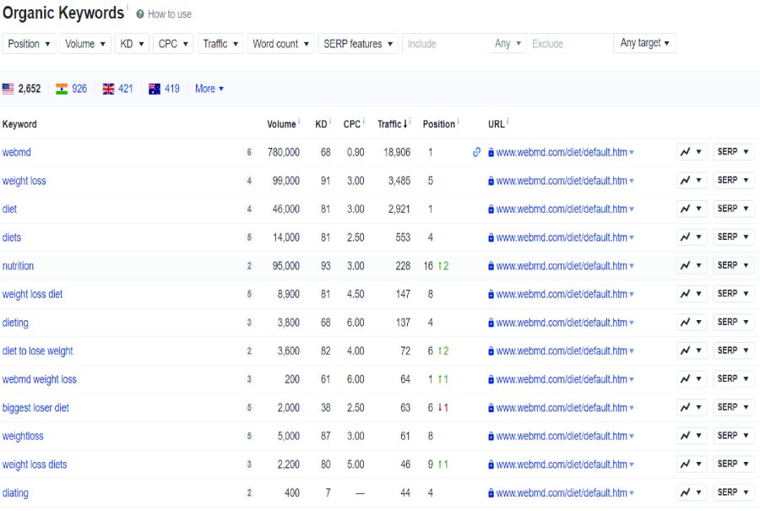Open the CPC filter dropdown
Screen dimensions: 760x511
click(x=173, y=44)
